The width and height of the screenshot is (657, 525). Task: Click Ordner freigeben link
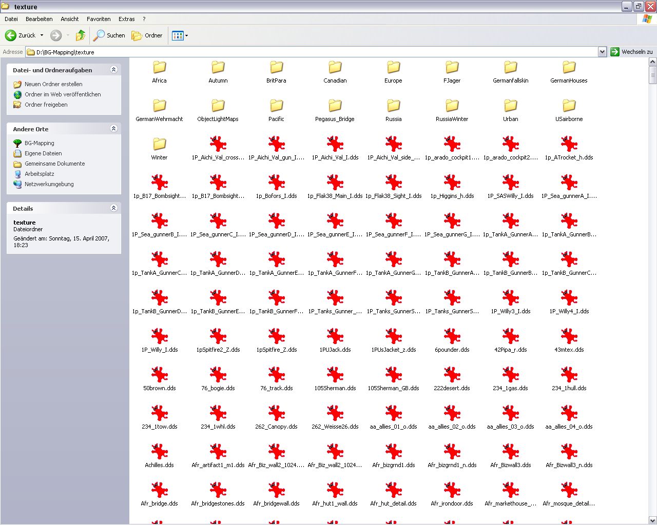pyautogui.click(x=46, y=105)
